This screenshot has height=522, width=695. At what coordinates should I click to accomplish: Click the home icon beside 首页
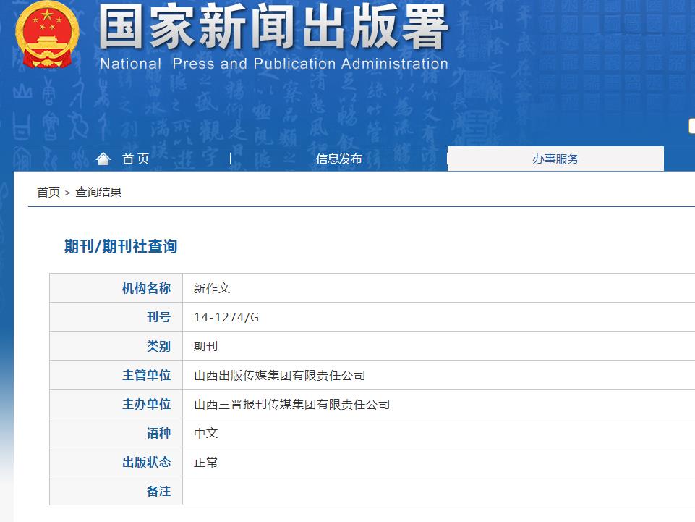coord(104,159)
